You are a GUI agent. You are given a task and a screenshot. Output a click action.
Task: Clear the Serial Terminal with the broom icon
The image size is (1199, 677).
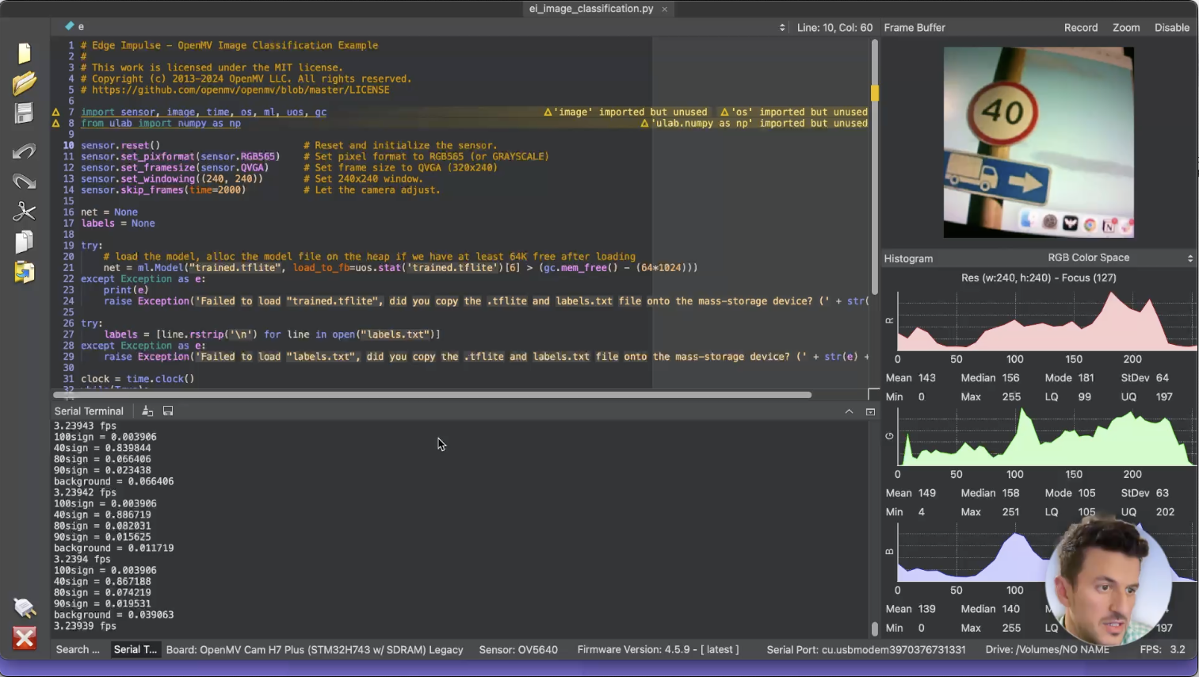[147, 411]
